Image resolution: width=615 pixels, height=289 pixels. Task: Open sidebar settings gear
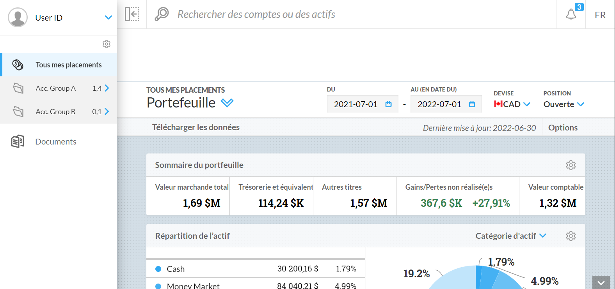107,44
